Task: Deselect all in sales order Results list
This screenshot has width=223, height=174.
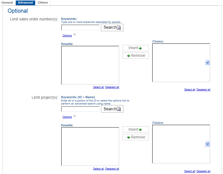Action: click(x=112, y=87)
